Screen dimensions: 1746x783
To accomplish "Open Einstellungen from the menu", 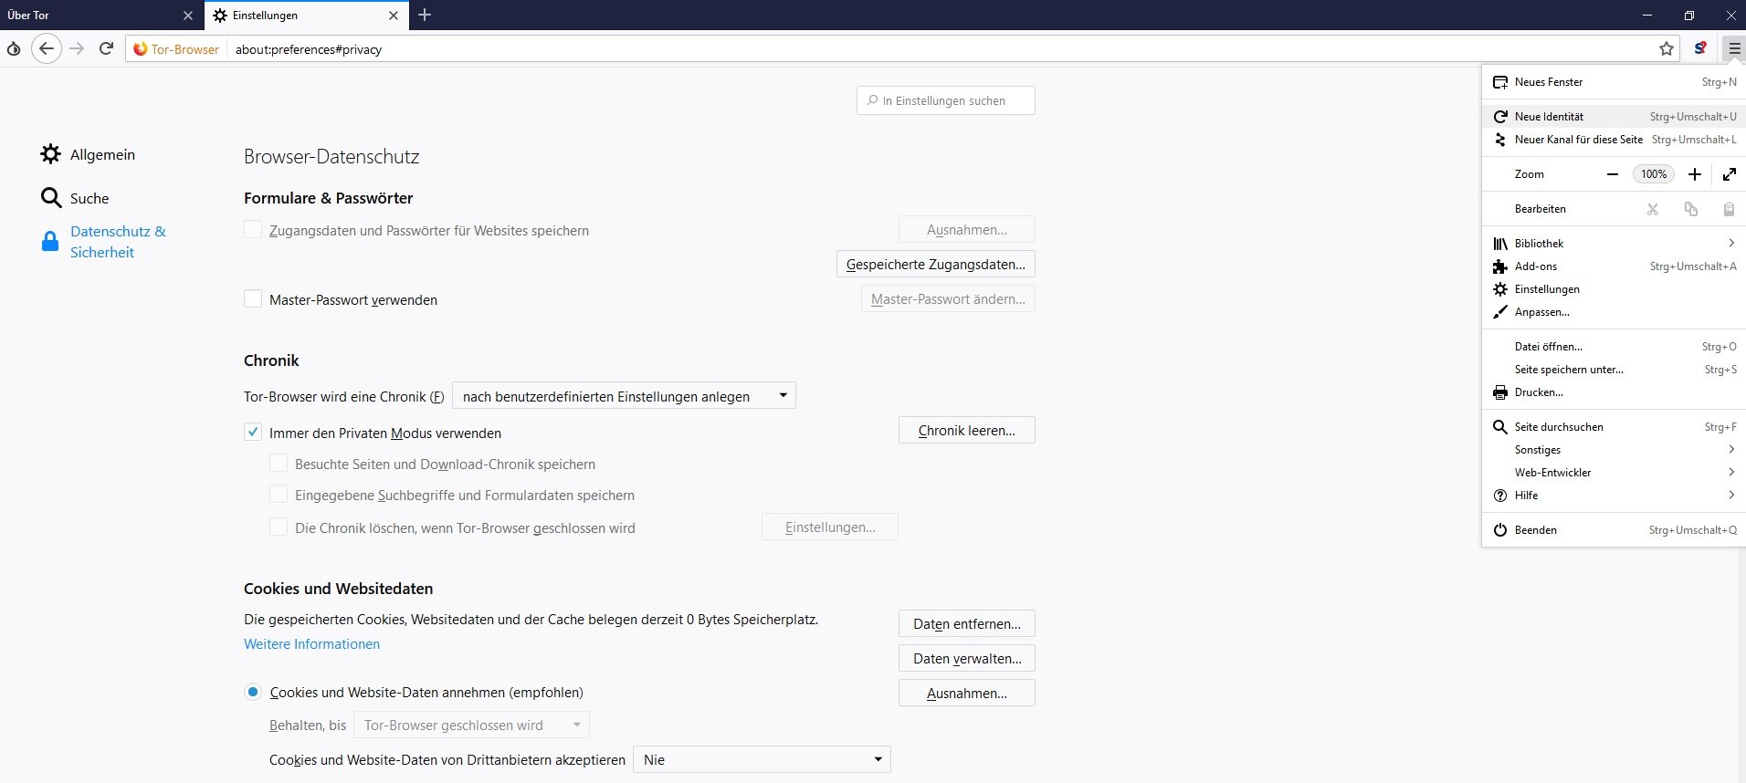I will coord(1614,289).
